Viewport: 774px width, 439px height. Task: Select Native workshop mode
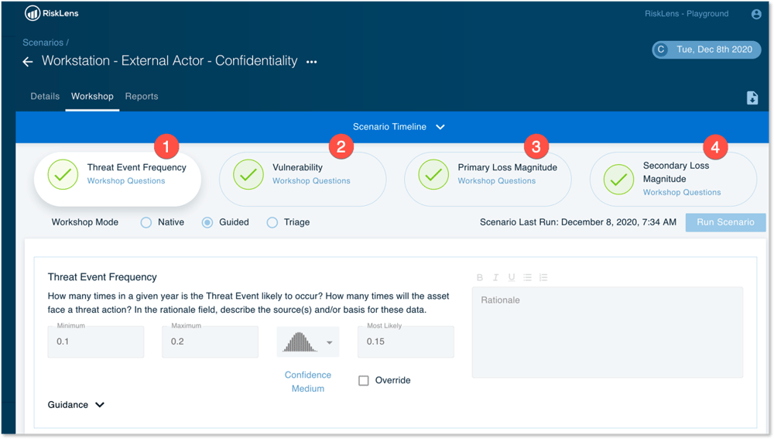pyautogui.click(x=146, y=223)
